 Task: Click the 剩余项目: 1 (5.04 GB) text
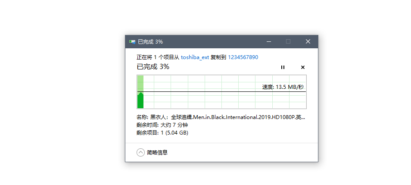tap(162, 133)
